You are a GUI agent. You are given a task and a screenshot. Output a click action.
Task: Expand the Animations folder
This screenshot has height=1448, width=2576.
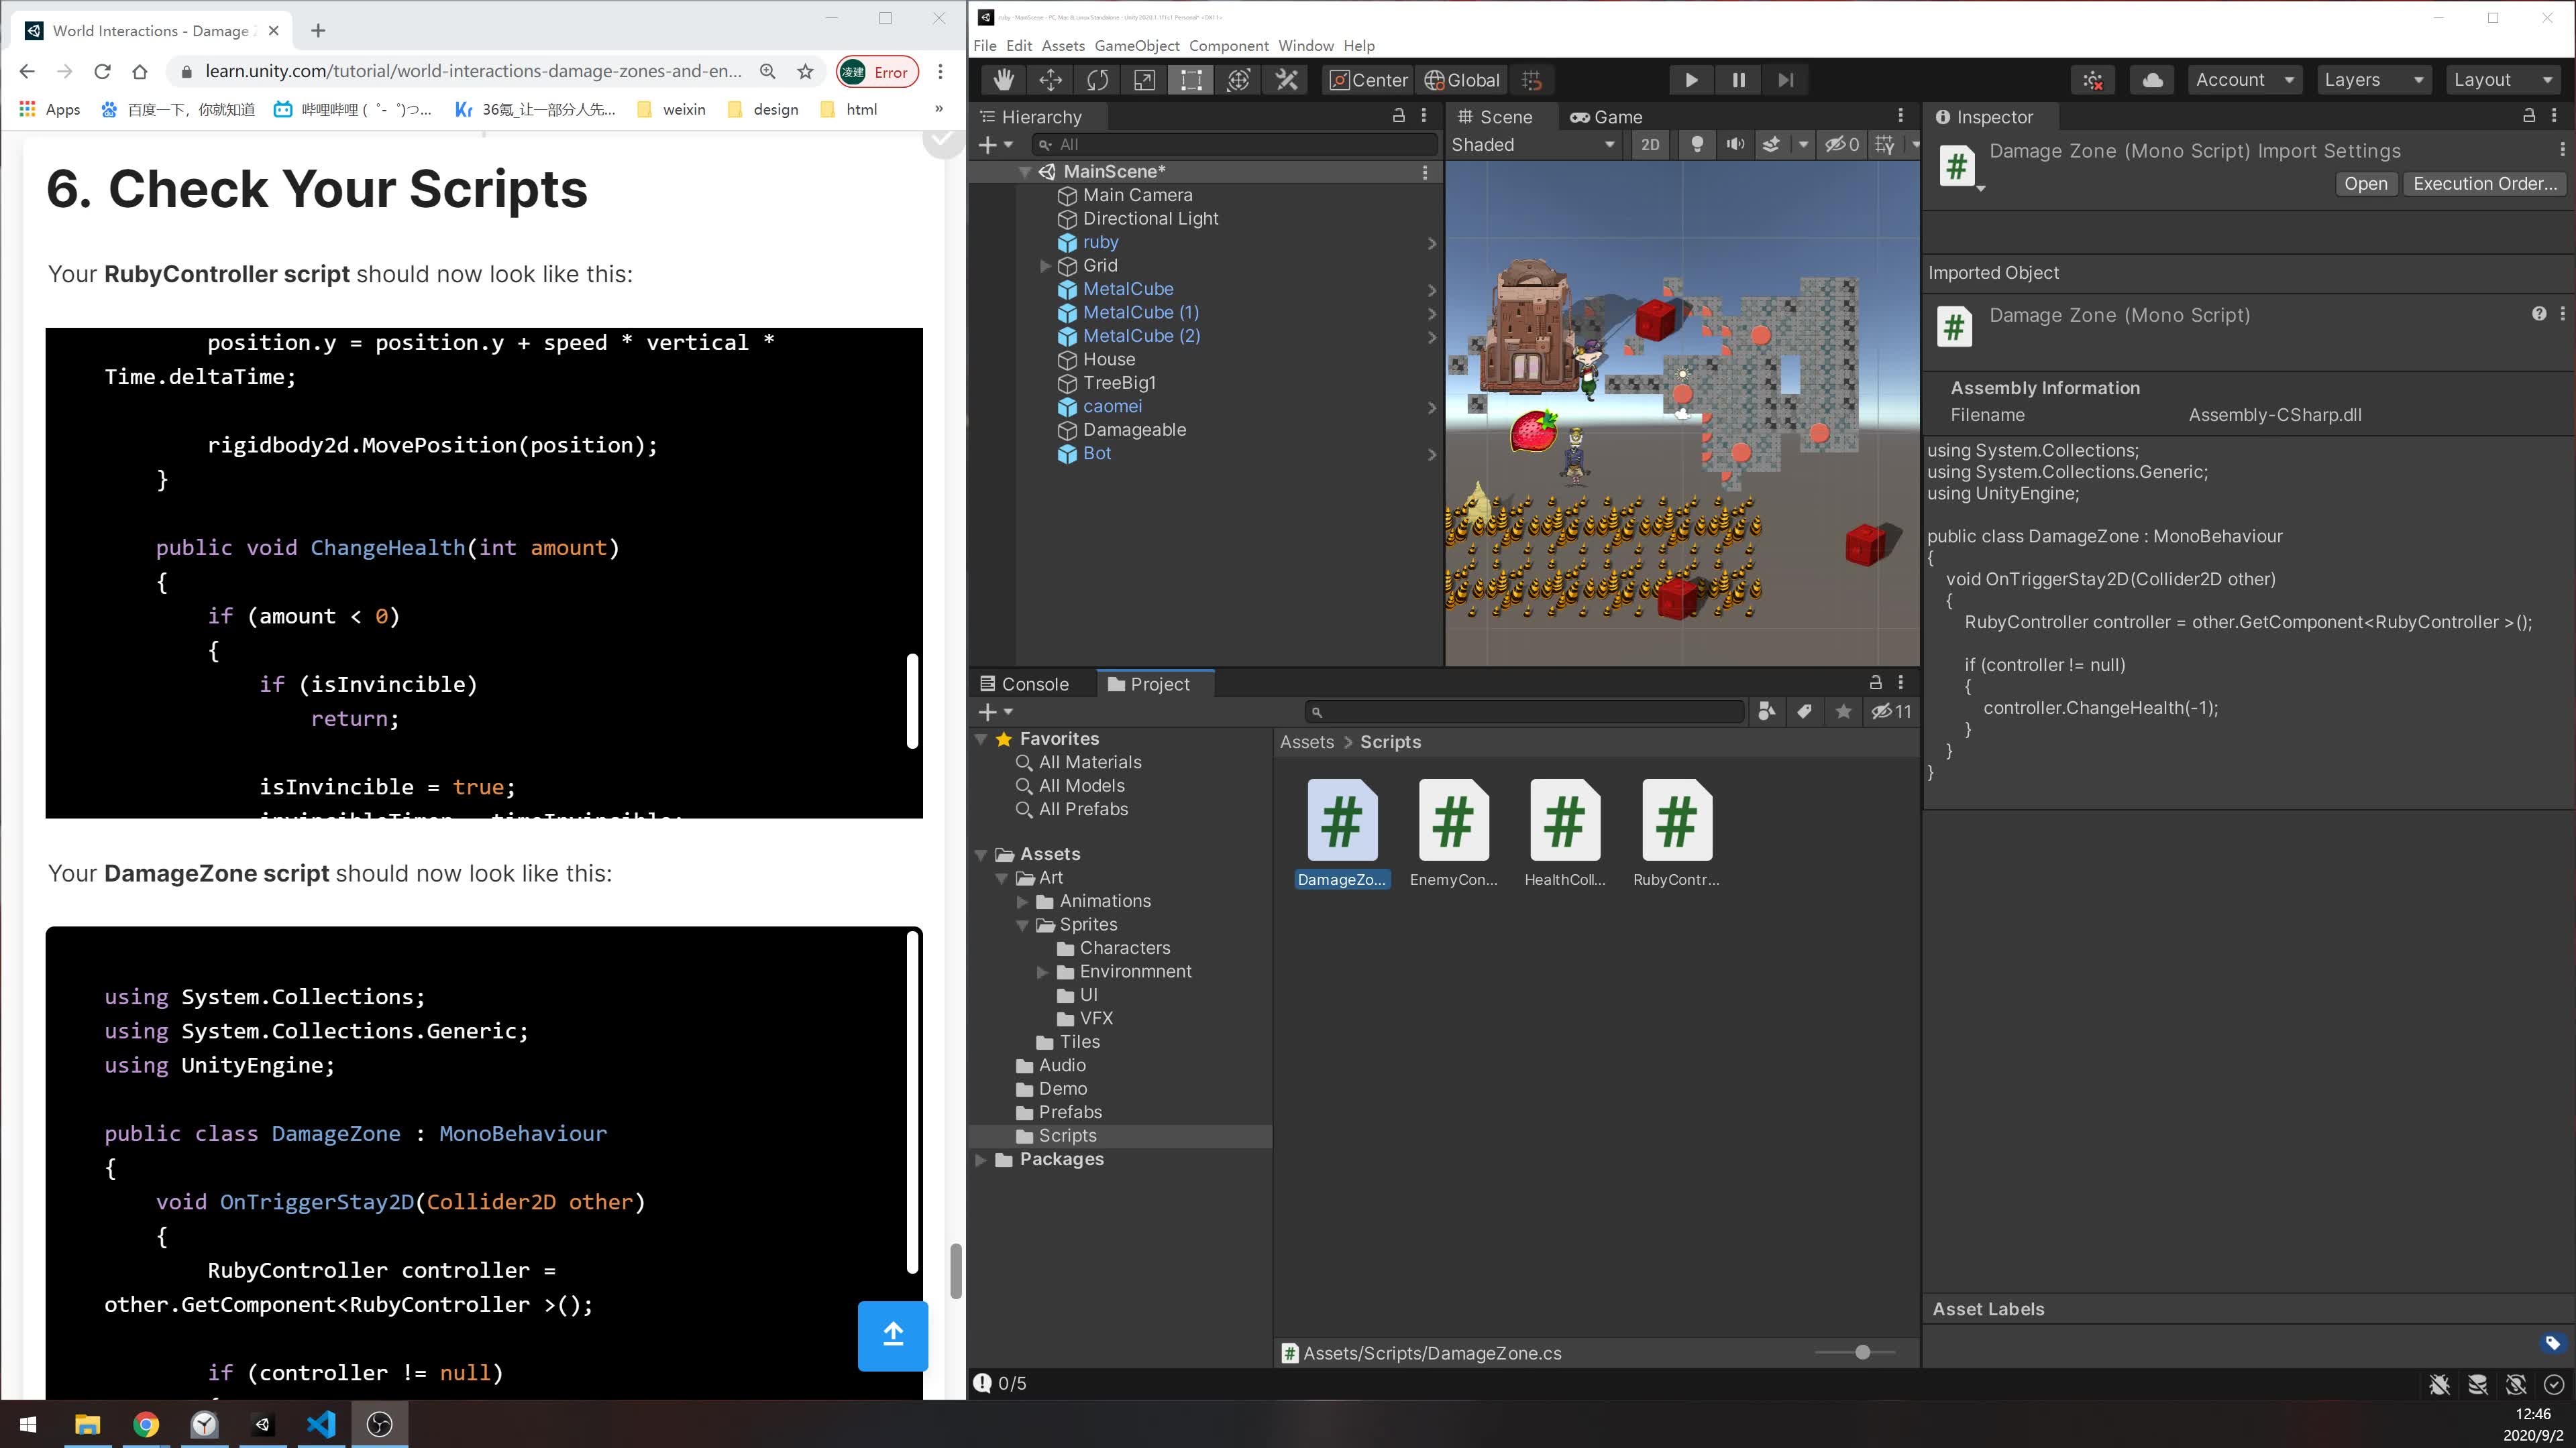(x=1022, y=902)
